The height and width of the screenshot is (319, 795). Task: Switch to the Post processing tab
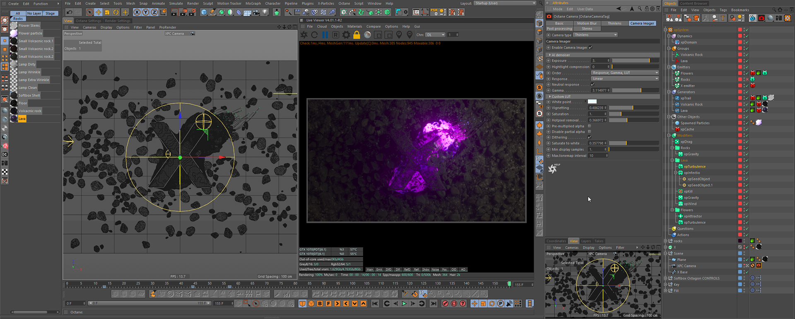tap(559, 29)
